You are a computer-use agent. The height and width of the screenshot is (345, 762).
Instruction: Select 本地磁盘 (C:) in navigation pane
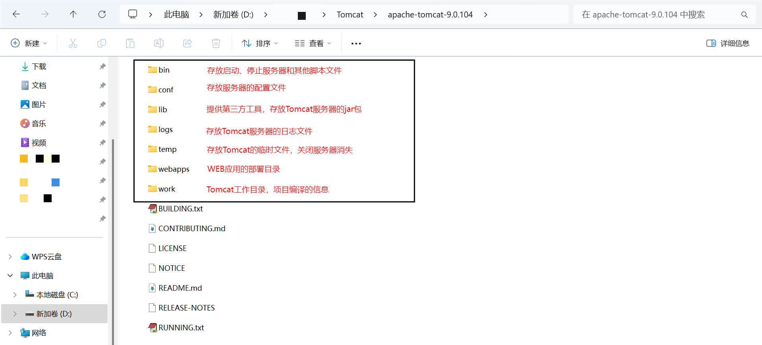coord(52,295)
